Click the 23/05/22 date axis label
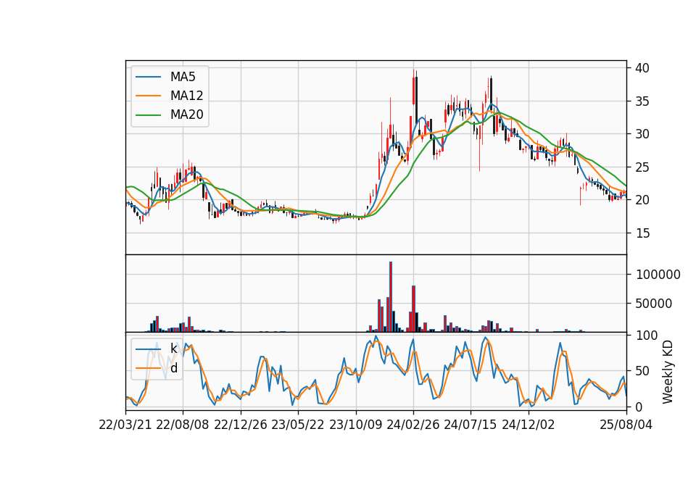 (298, 425)
